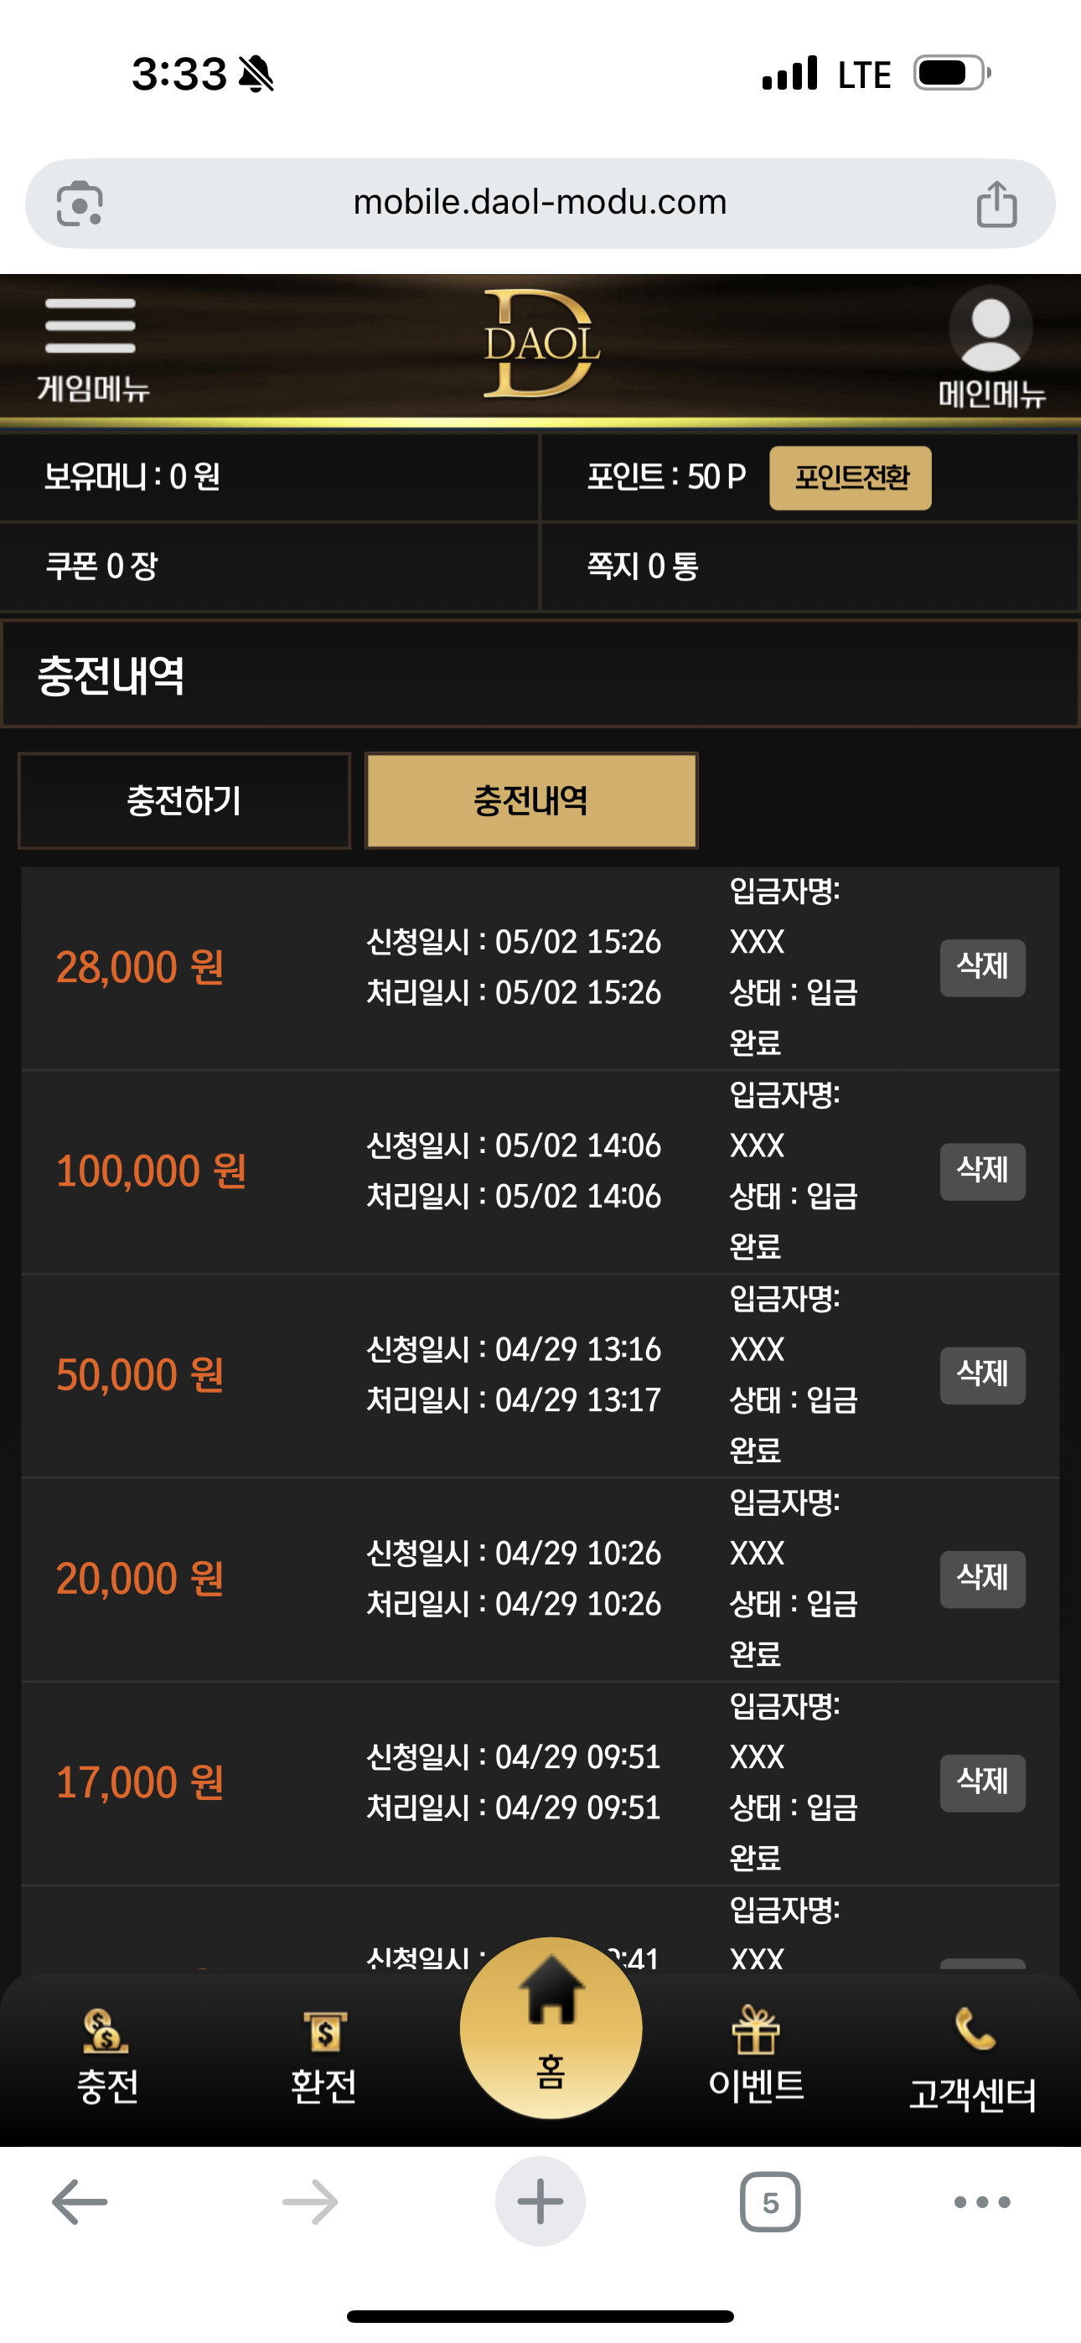Image resolution: width=1081 pixels, height=2343 pixels.
Task: Select the 충전내역 tab
Action: 531,800
